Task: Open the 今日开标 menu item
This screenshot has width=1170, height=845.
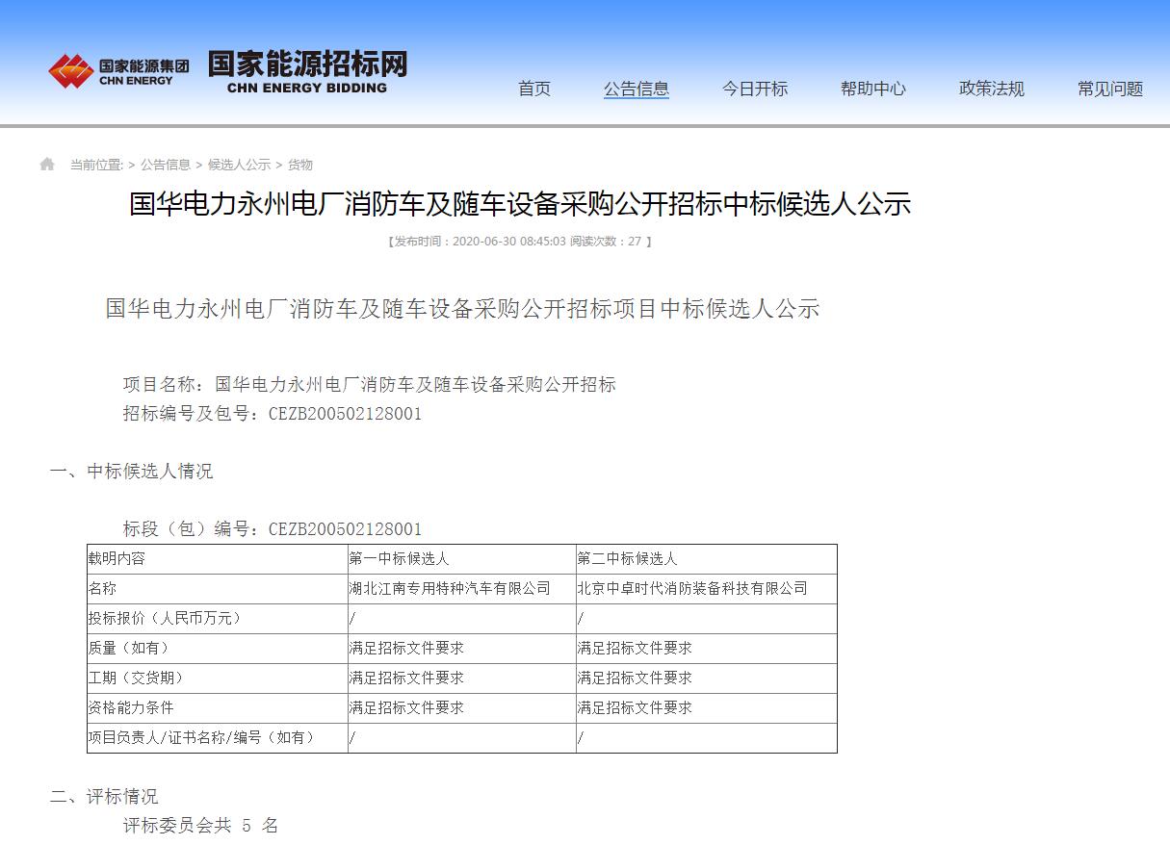Action: pyautogui.click(x=755, y=89)
